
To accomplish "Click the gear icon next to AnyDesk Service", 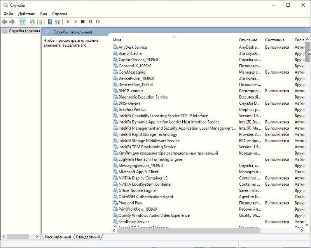I will pyautogui.click(x=115, y=47).
